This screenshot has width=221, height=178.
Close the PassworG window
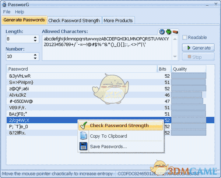216,4
